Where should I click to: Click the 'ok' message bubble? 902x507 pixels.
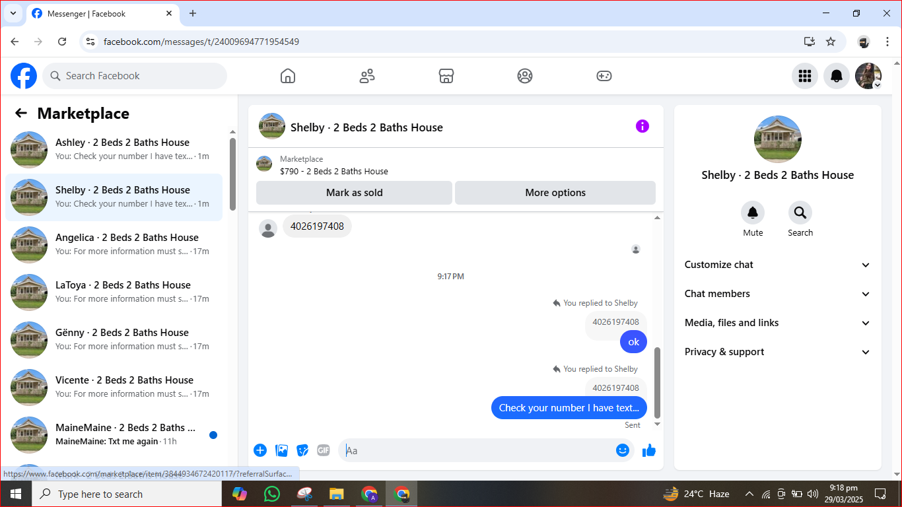[634, 342]
